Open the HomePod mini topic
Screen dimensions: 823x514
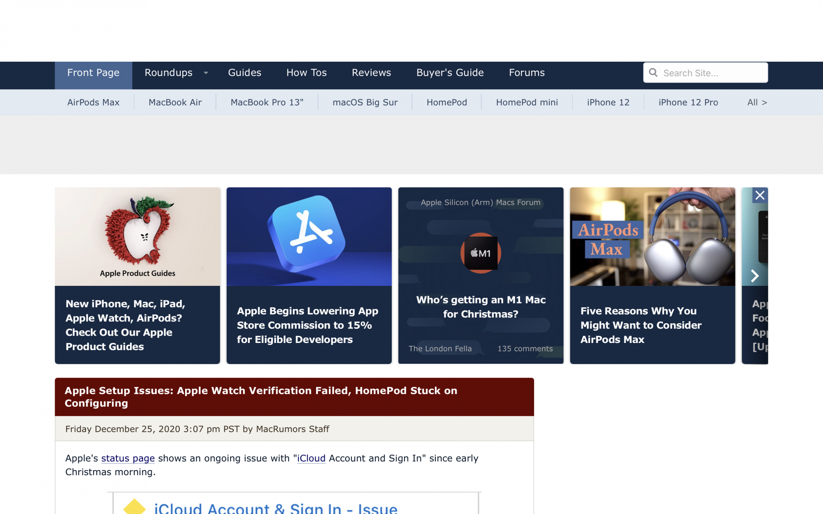click(527, 102)
